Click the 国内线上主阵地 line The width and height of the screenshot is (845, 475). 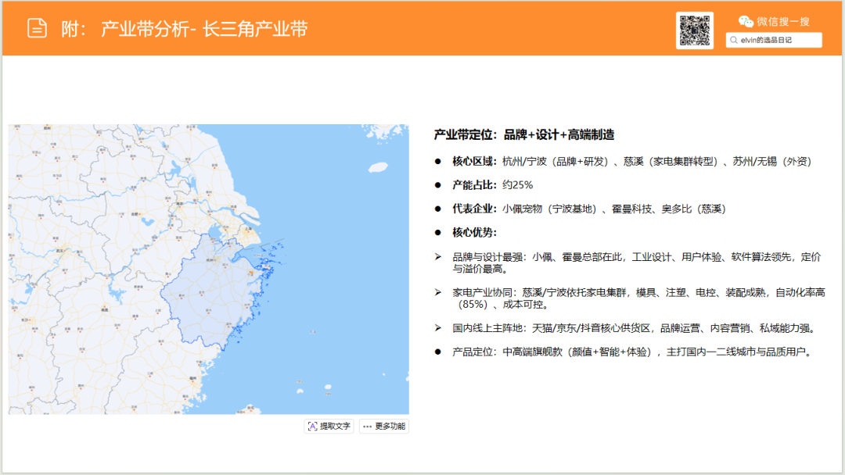point(635,328)
